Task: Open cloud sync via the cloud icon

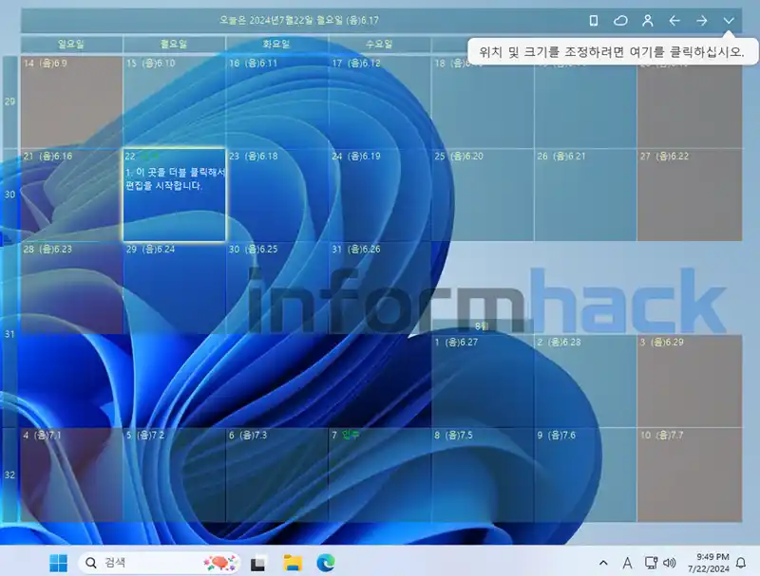Action: (621, 19)
